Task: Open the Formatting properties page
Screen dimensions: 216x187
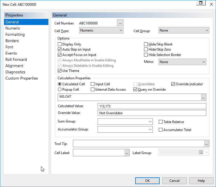Action: [x=26, y=34]
